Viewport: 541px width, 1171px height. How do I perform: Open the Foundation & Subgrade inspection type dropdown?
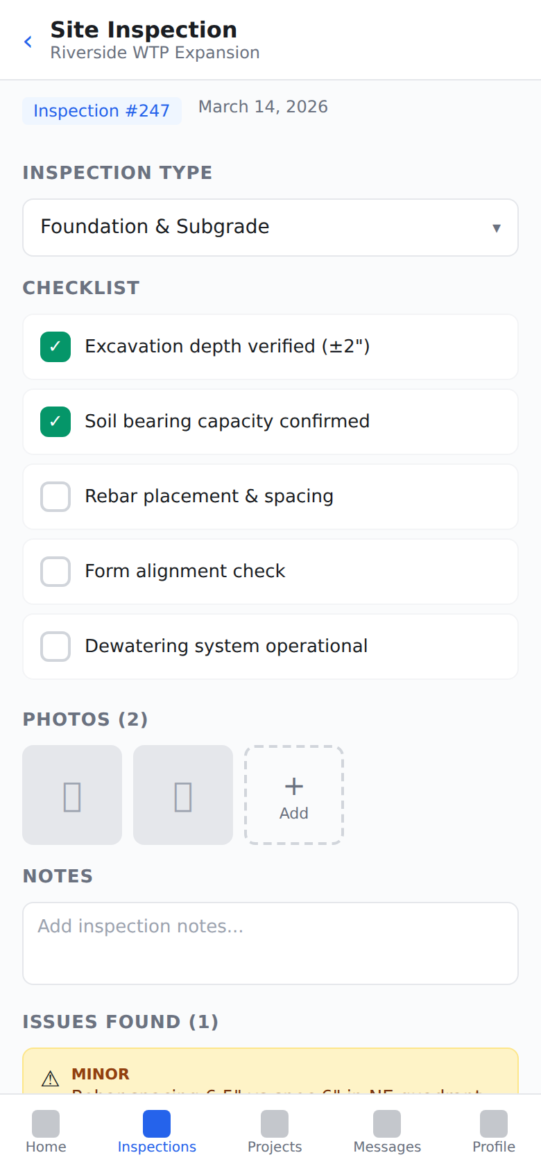pyautogui.click(x=270, y=227)
